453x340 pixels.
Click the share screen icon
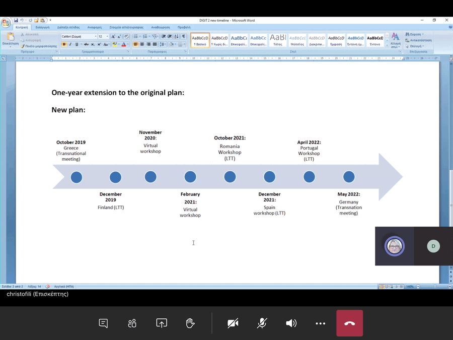pos(162,323)
